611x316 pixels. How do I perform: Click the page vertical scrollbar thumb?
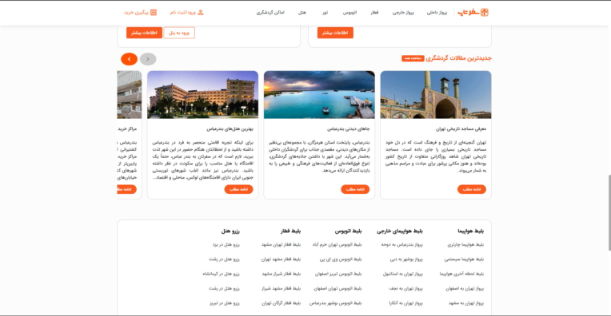(x=609, y=212)
